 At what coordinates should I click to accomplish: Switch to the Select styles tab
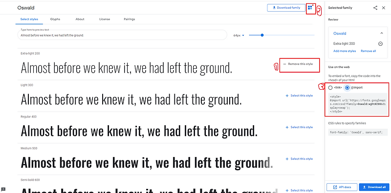(29, 19)
